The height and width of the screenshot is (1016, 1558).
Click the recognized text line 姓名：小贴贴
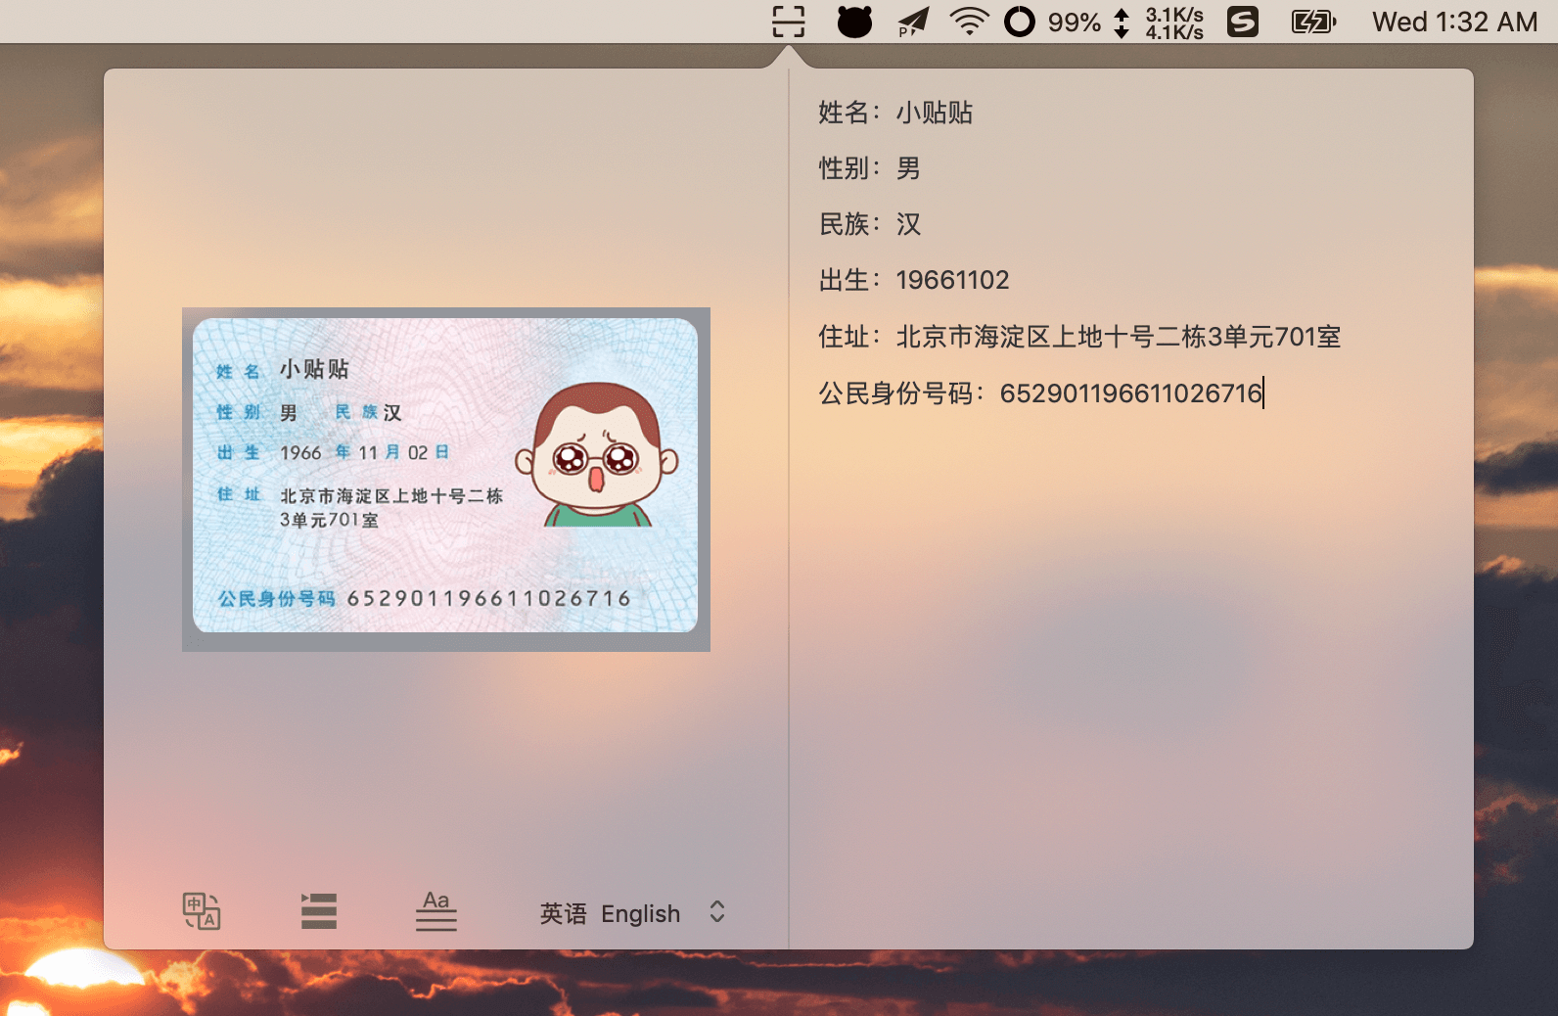tap(895, 113)
